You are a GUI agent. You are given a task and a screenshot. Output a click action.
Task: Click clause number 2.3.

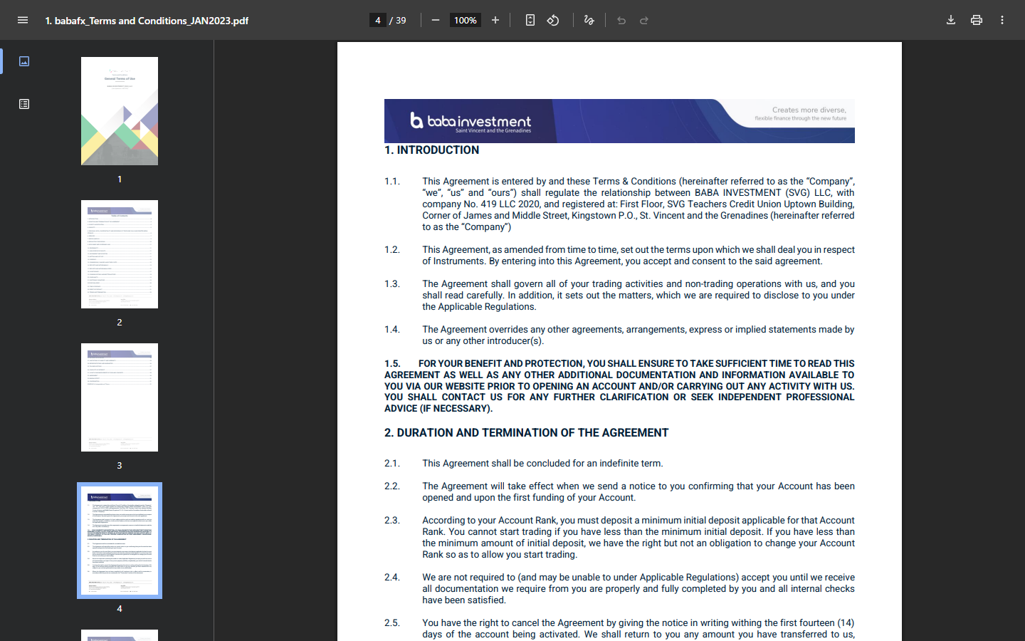(392, 521)
